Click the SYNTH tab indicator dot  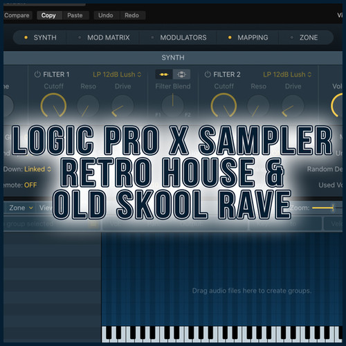click(26, 37)
